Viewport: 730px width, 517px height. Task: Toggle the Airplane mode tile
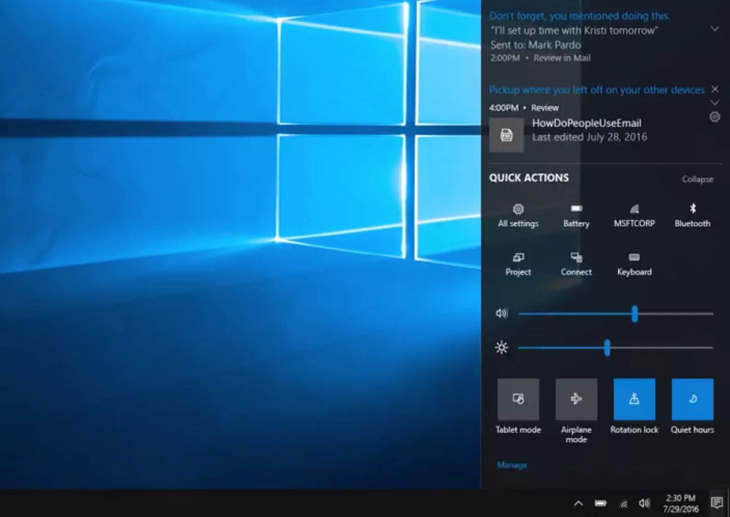pos(576,399)
